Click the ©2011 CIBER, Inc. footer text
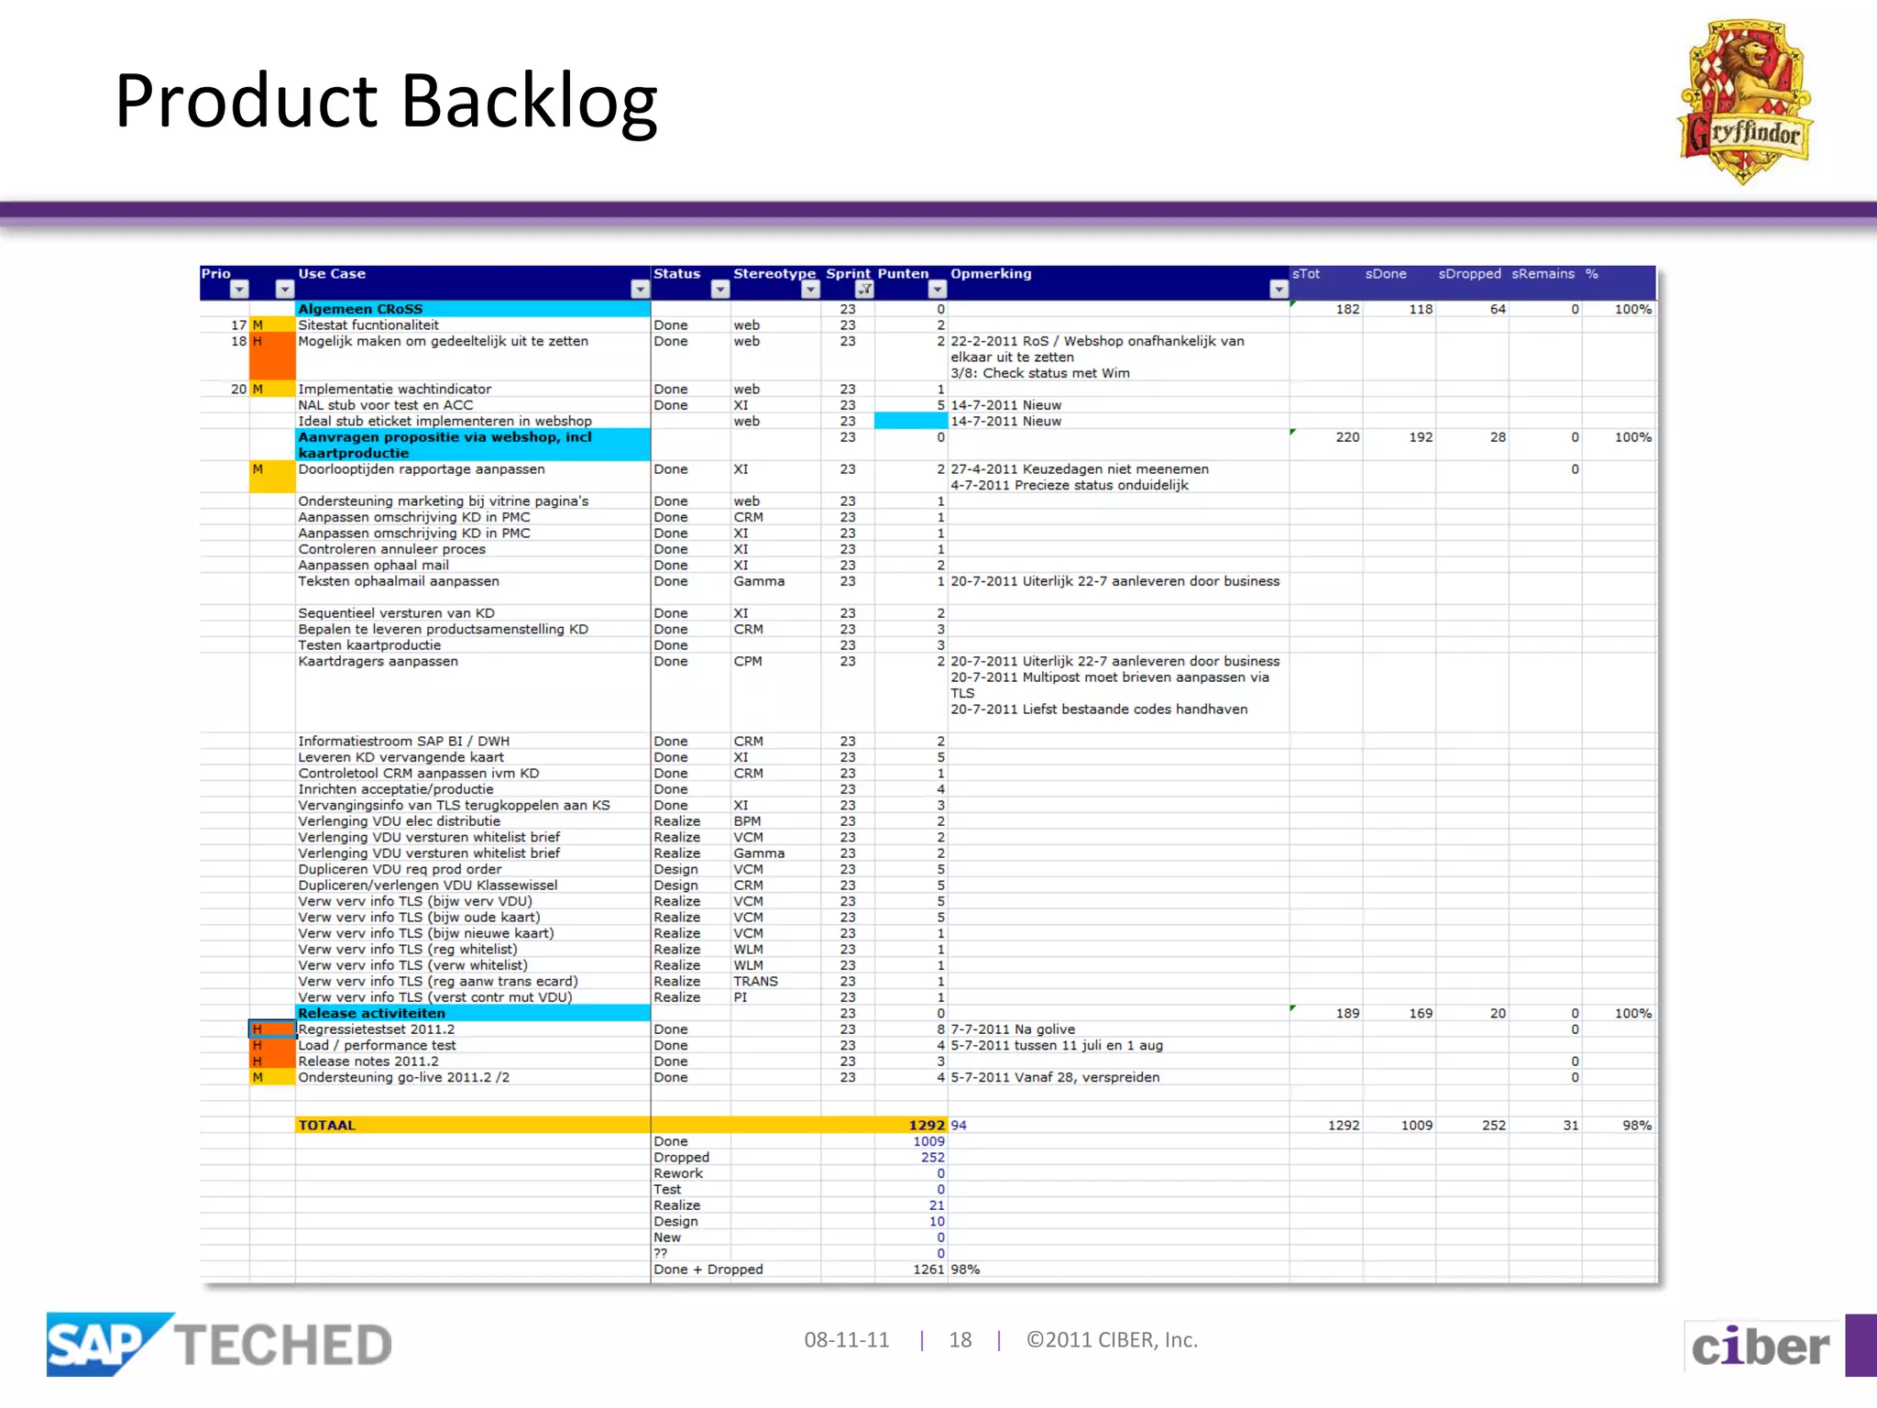 click(x=1112, y=1340)
